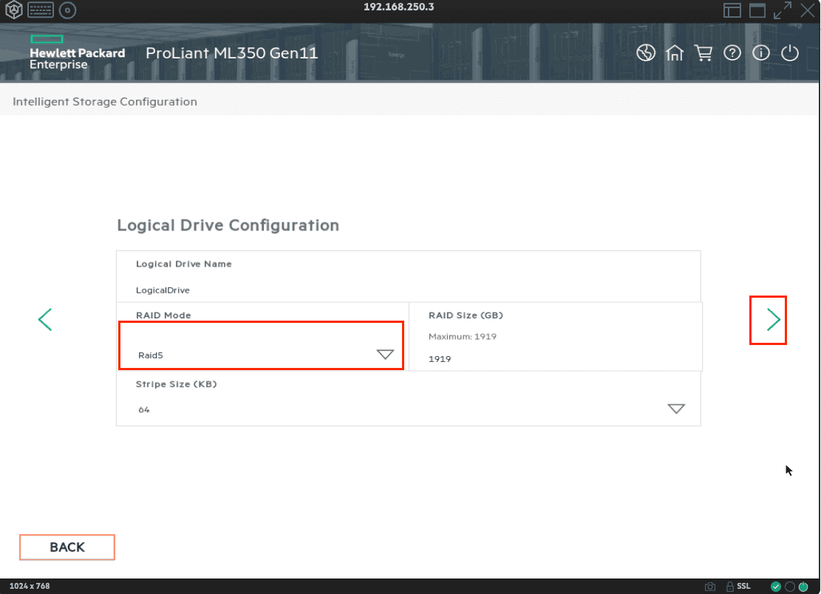821x594 pixels.
Task: Click the globe language icon in header
Action: 646,53
